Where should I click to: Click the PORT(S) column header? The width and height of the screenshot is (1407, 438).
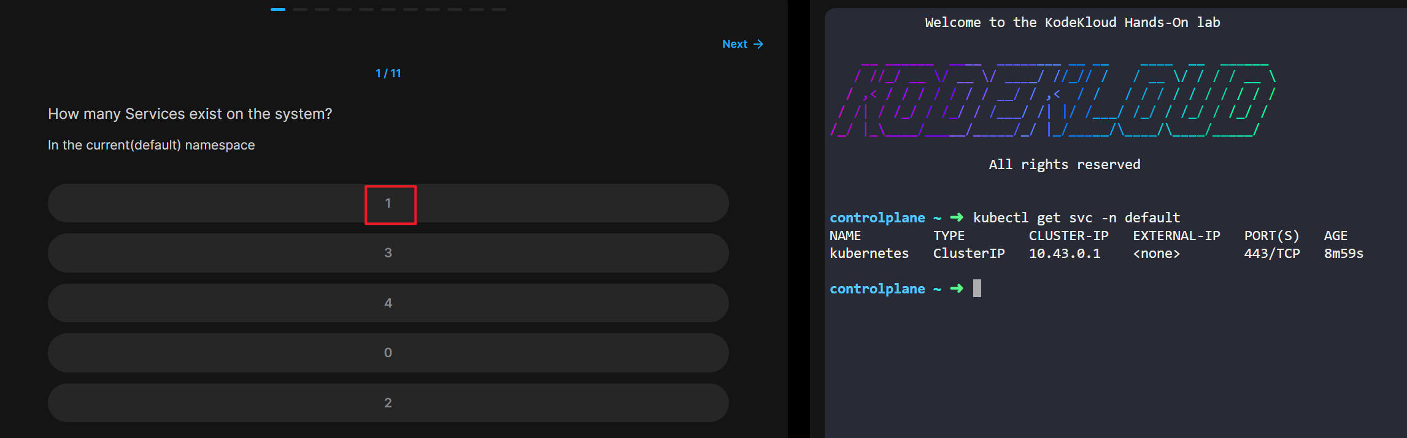click(x=1272, y=236)
